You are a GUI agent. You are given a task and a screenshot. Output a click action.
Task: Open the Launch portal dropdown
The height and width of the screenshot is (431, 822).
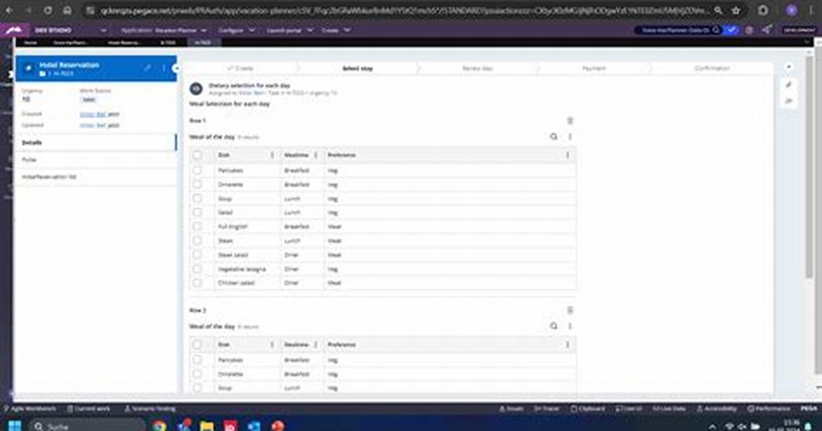(289, 30)
